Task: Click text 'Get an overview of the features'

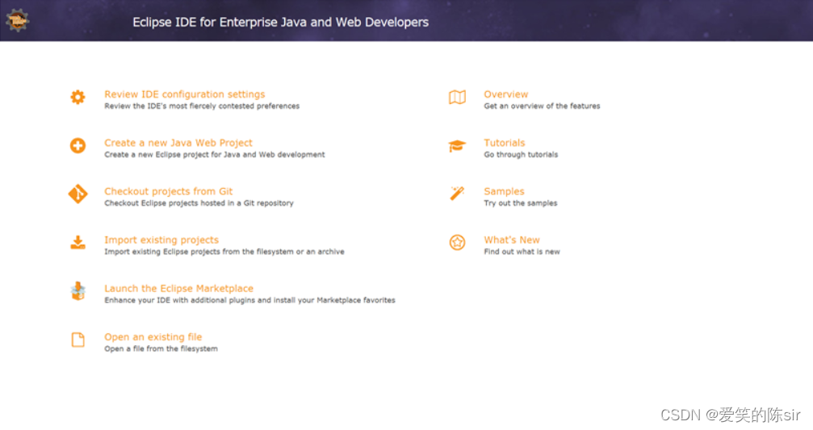Action: 542,106
